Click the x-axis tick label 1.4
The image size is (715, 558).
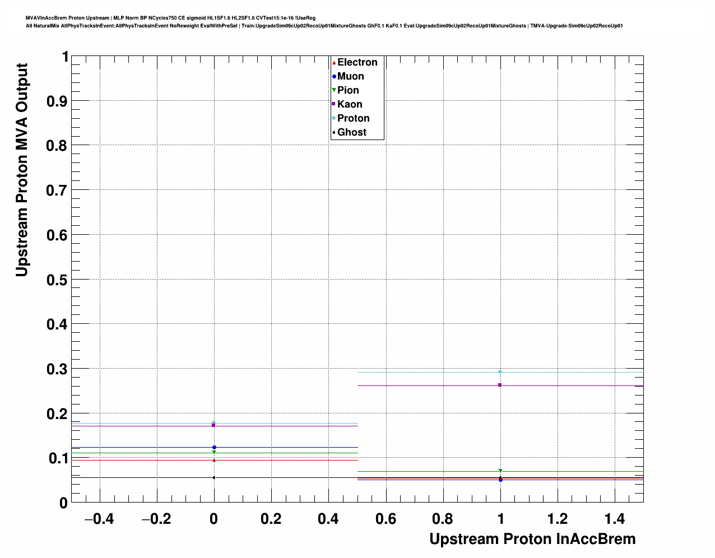pyautogui.click(x=615, y=519)
